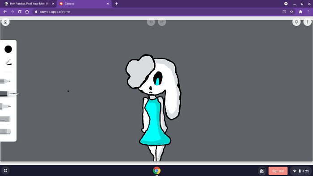The height and width of the screenshot is (176, 313).
Task: Close the Canvas tab
Action: point(108,4)
